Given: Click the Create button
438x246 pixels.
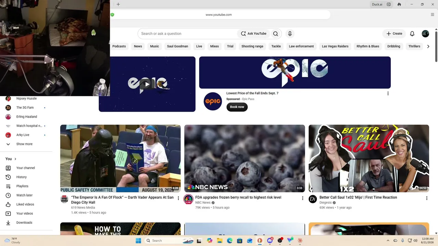Looking at the screenshot, I should click(x=394, y=33).
